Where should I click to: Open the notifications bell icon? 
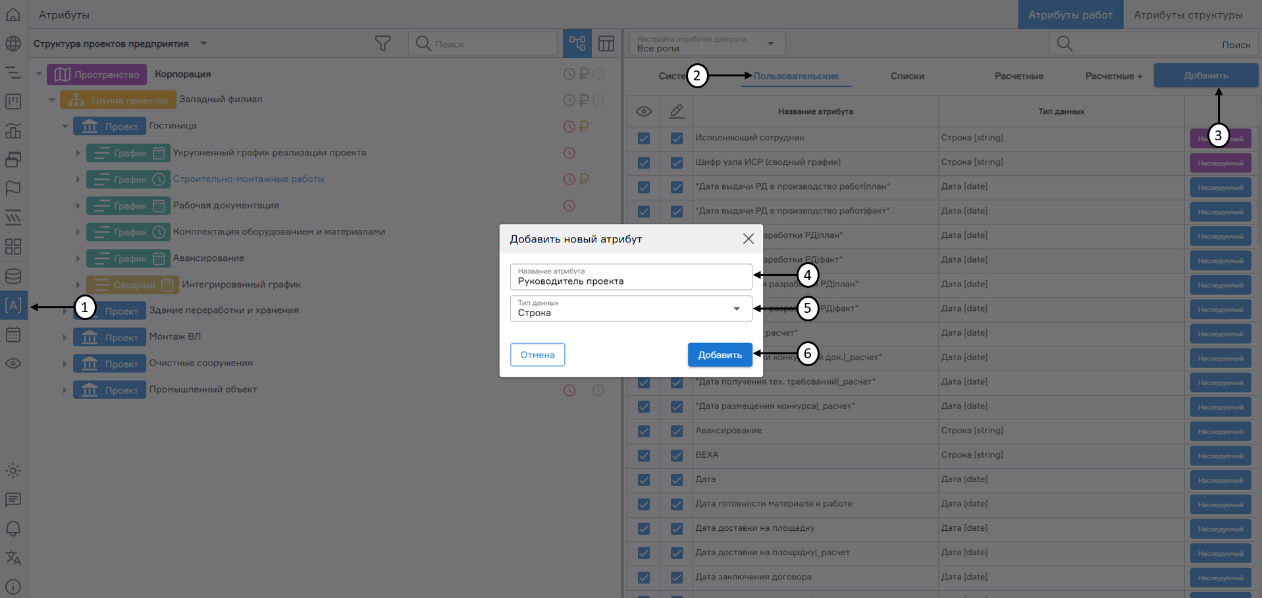pyautogui.click(x=13, y=529)
